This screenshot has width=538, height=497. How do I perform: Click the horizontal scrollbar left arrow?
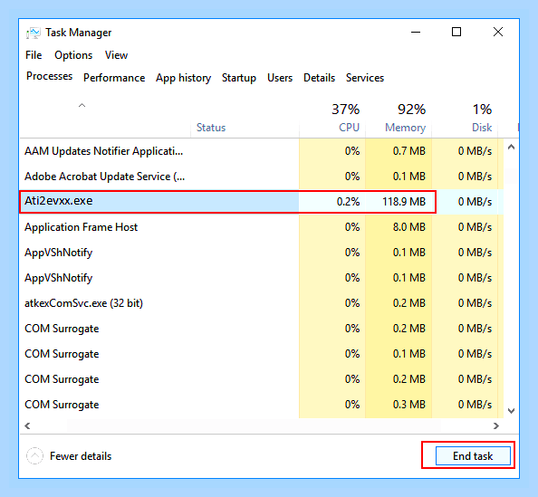point(27,426)
